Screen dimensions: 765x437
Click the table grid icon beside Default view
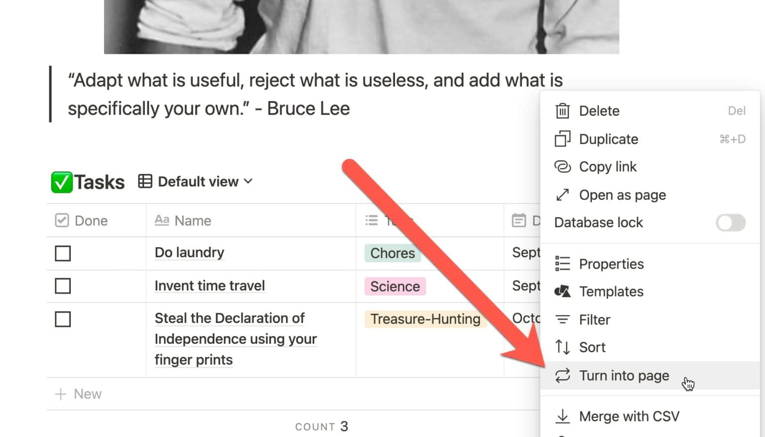[x=144, y=181]
